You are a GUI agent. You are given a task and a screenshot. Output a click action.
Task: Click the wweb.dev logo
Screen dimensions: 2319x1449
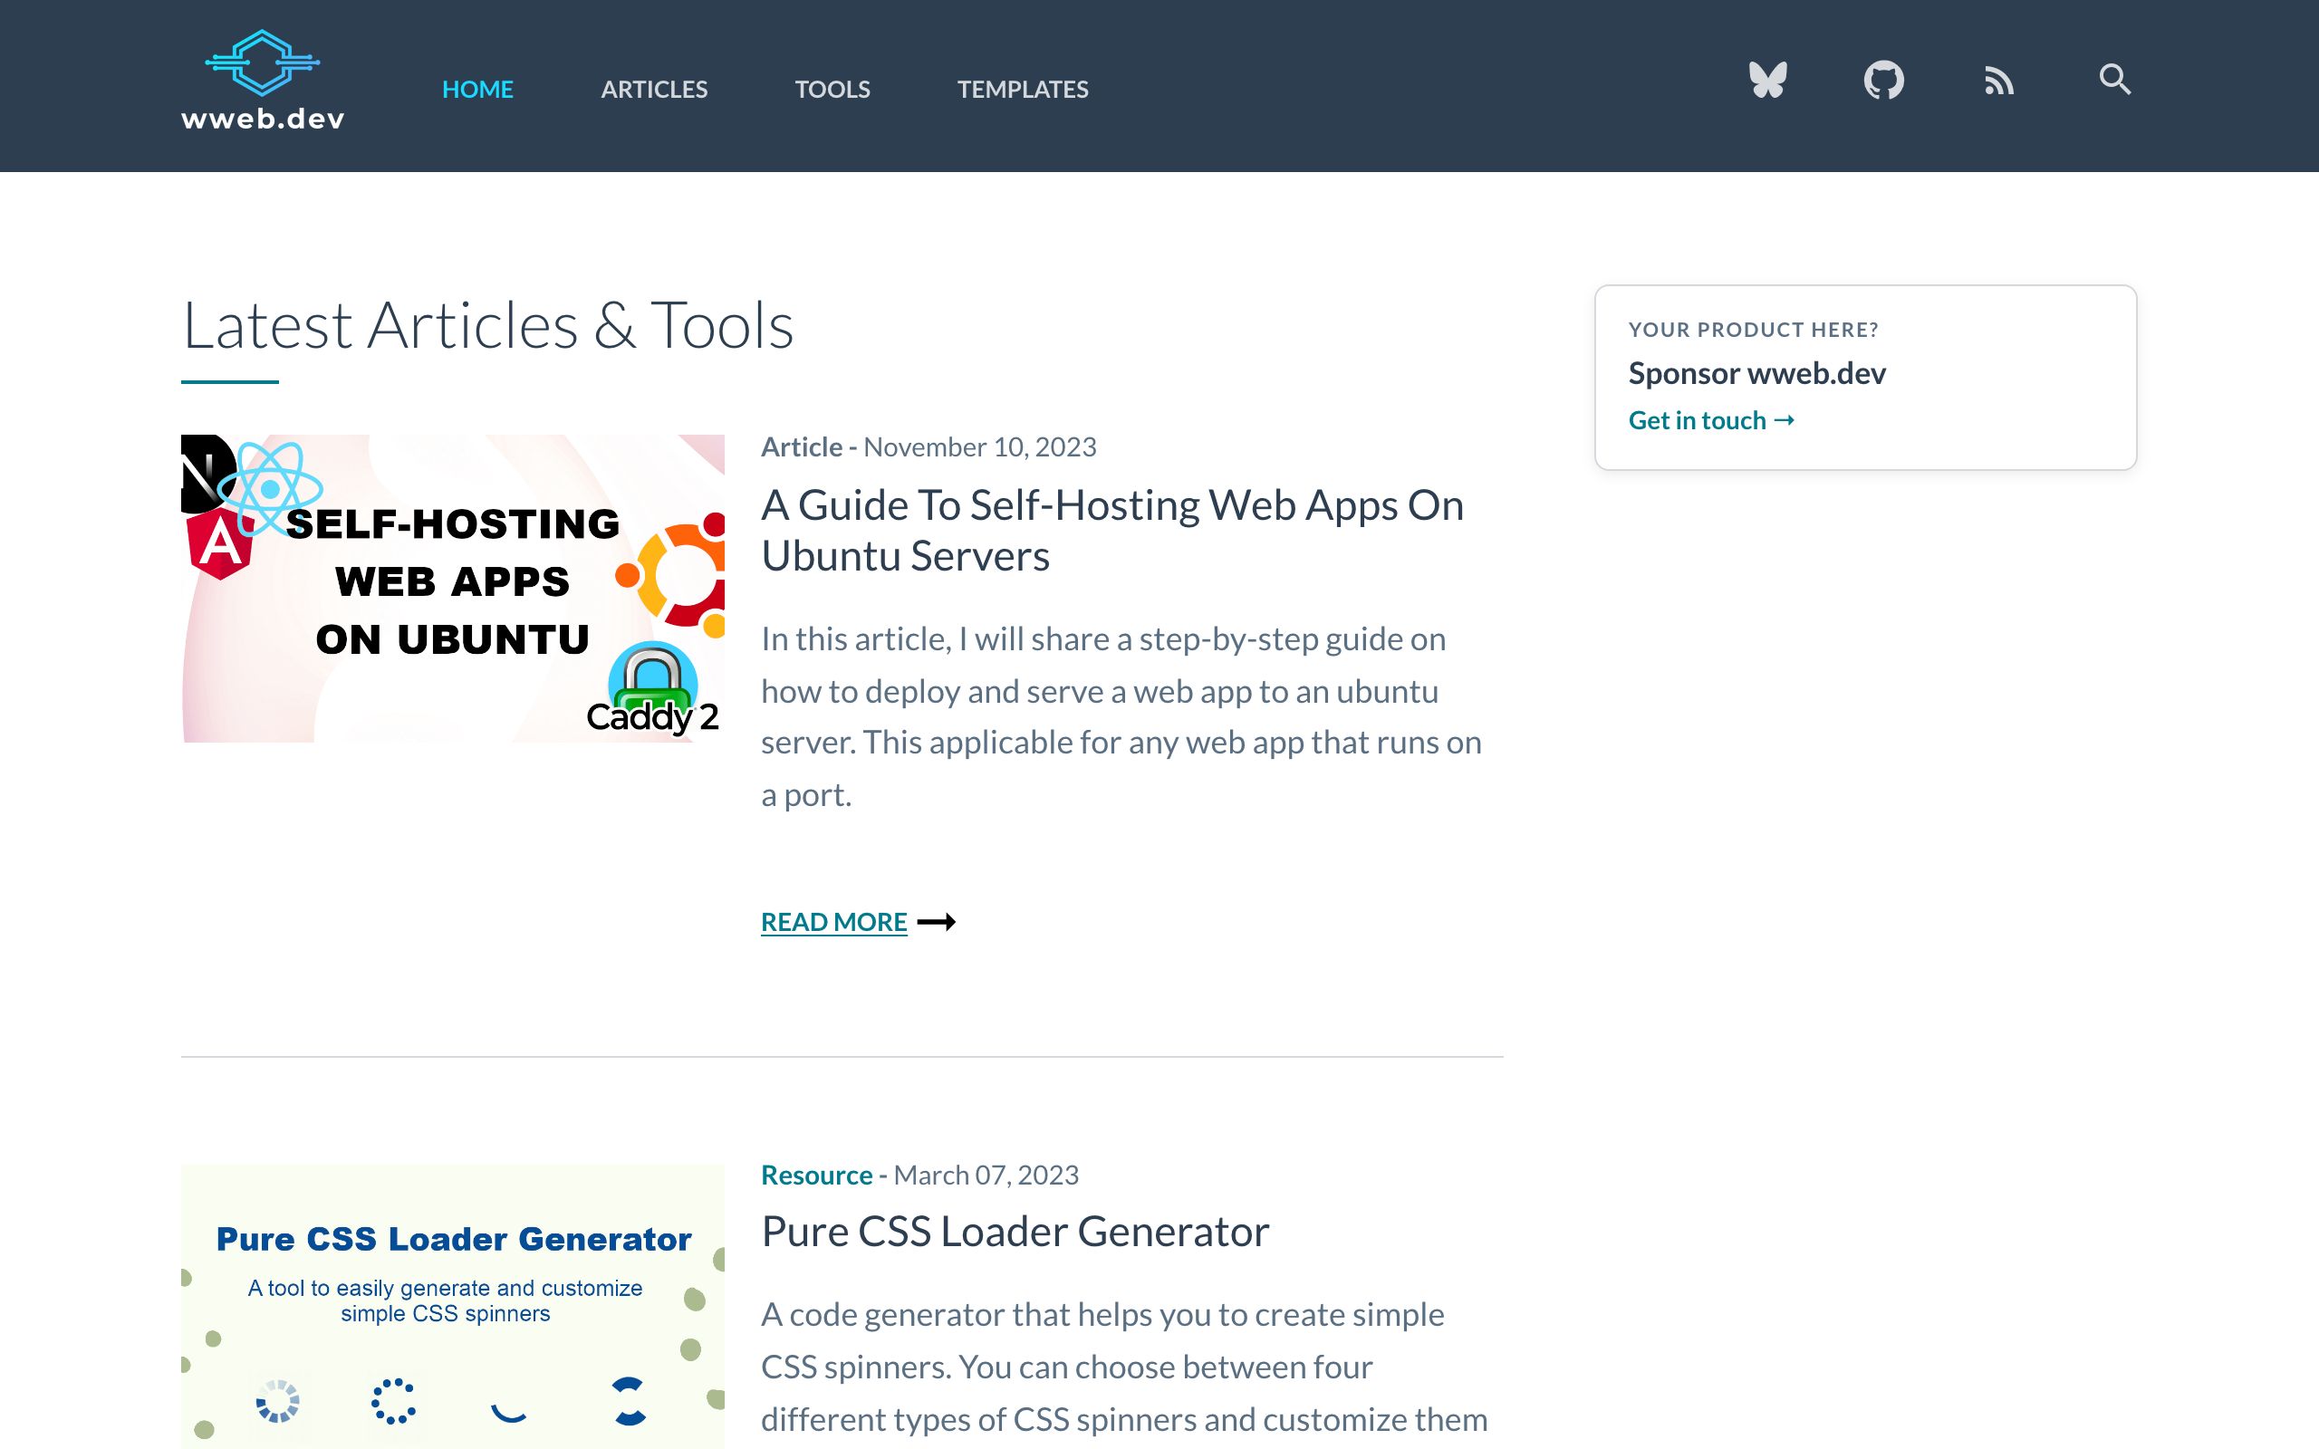(262, 81)
